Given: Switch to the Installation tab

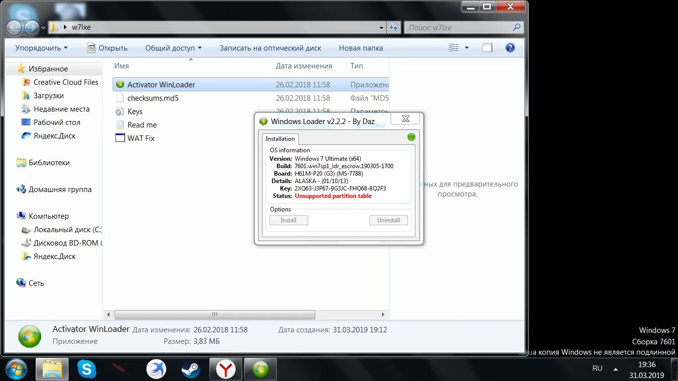Looking at the screenshot, I should coord(280,139).
